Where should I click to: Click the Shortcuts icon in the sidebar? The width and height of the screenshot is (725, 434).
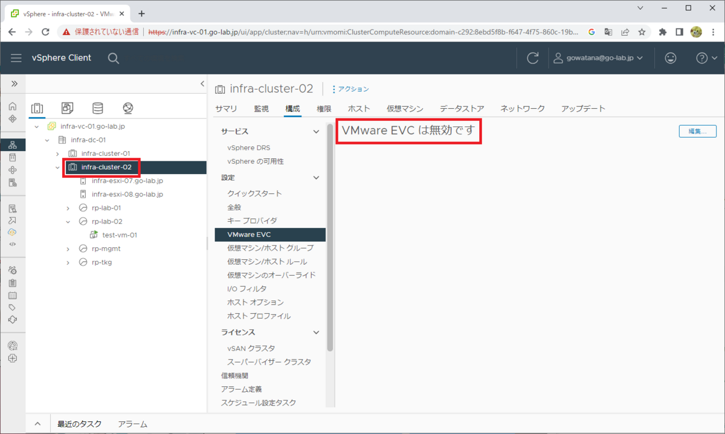coord(13,118)
